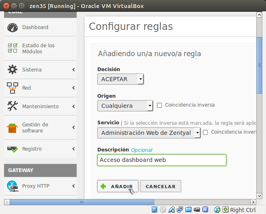266x214 pixels.
Task: Click the horizontal scrollbar left arrow
Action: coord(7,202)
